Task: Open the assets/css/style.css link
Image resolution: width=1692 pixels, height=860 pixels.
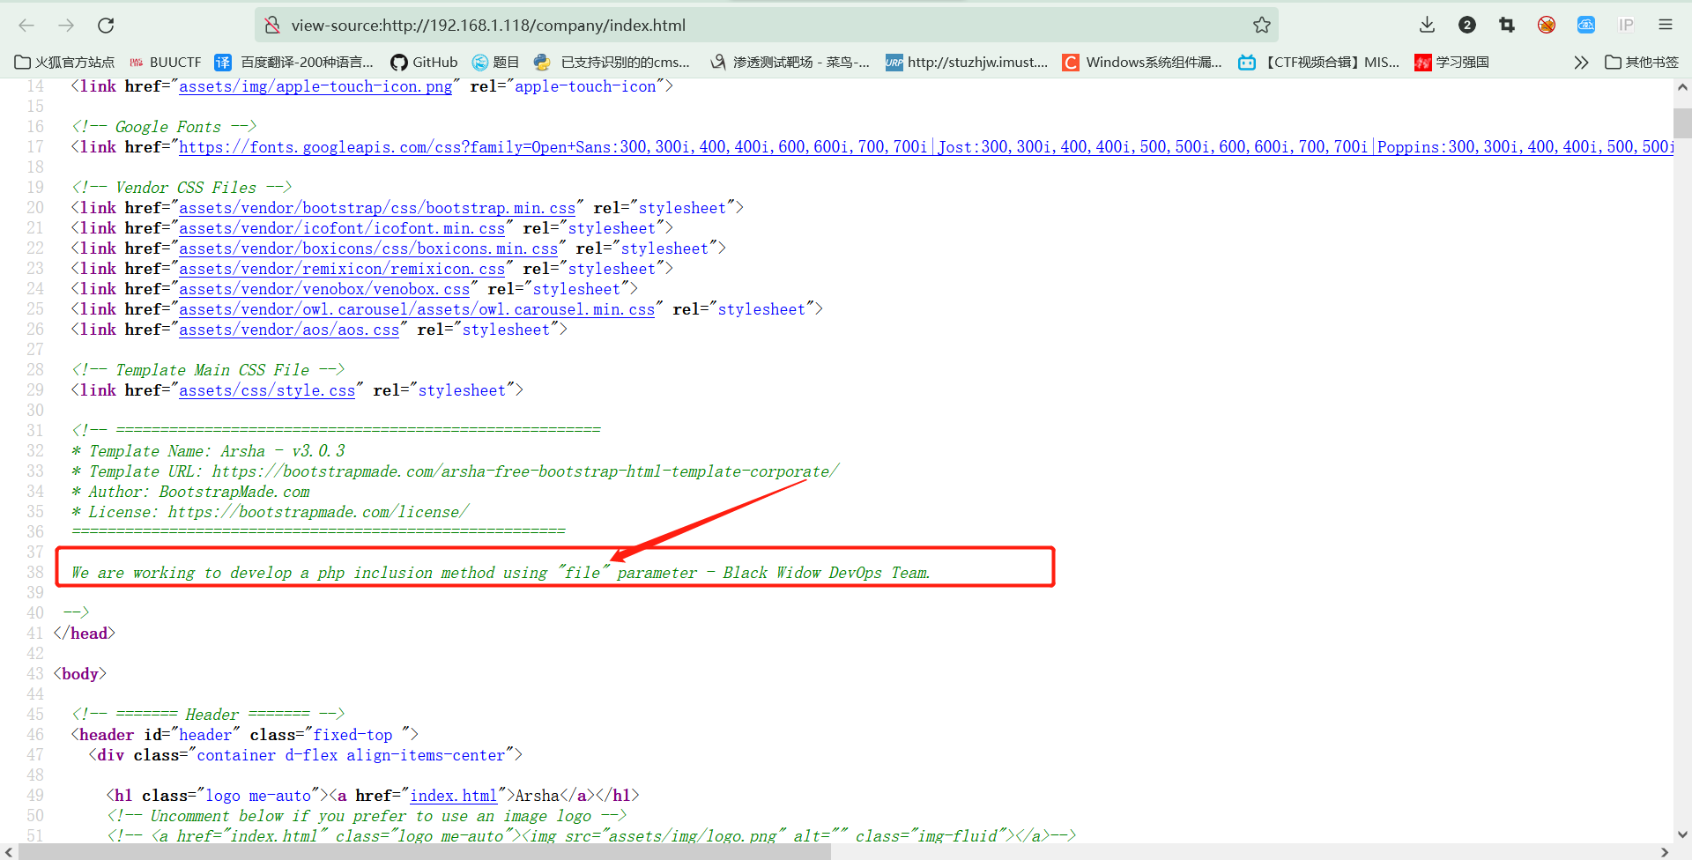Action: point(267,390)
